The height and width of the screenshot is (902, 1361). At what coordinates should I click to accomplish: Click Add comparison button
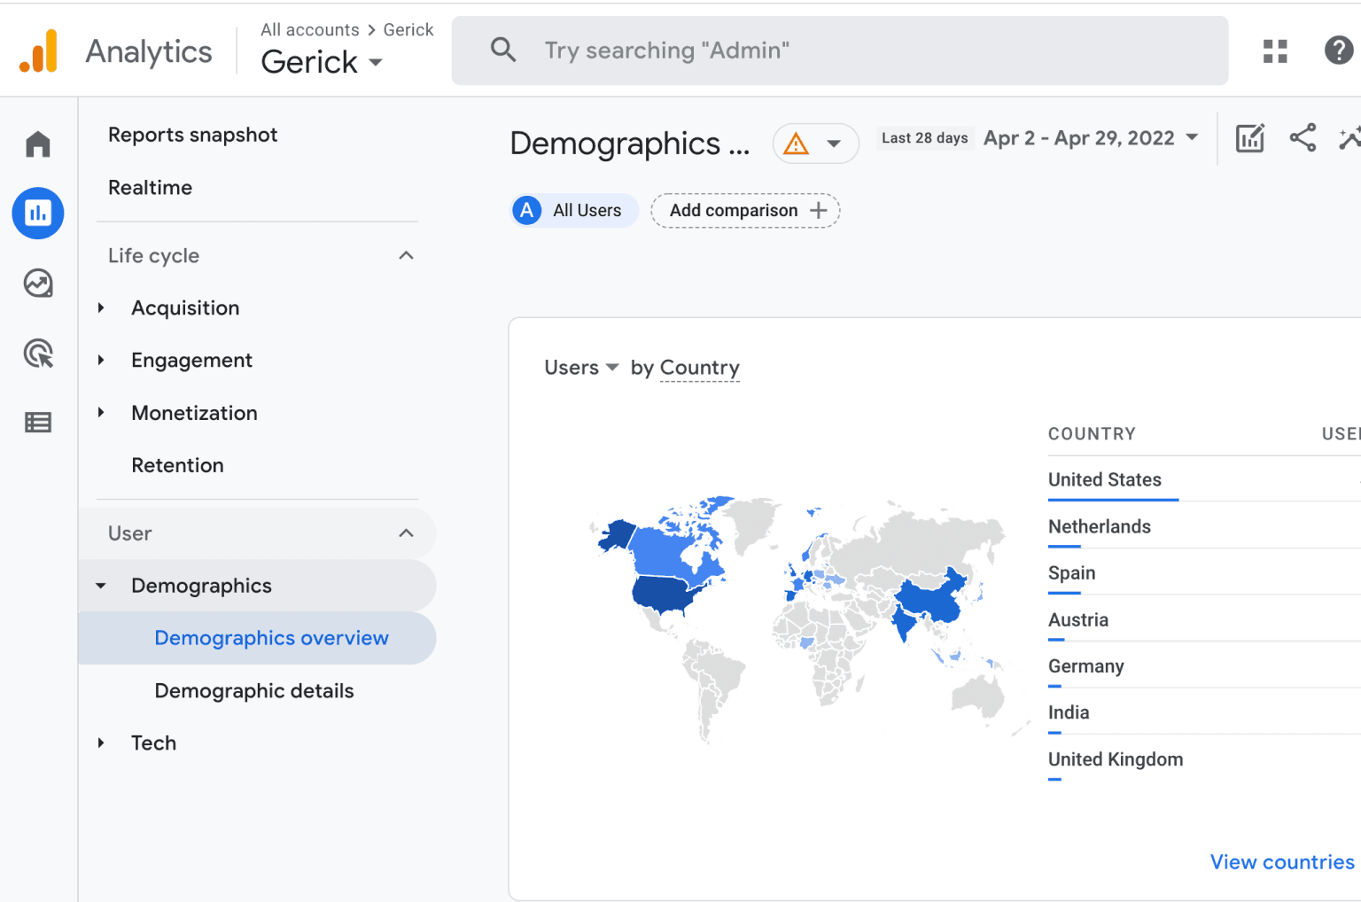(x=745, y=211)
